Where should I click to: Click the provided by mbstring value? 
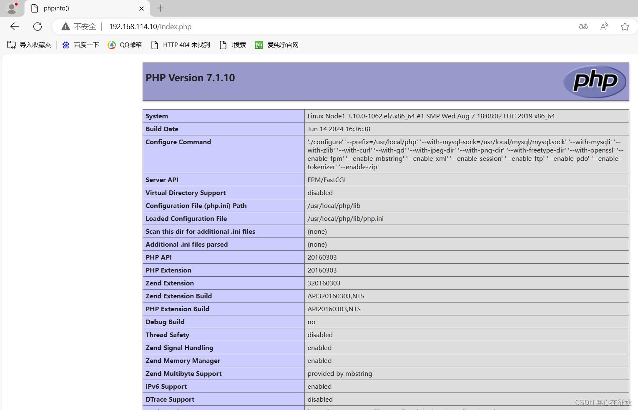[340, 374]
